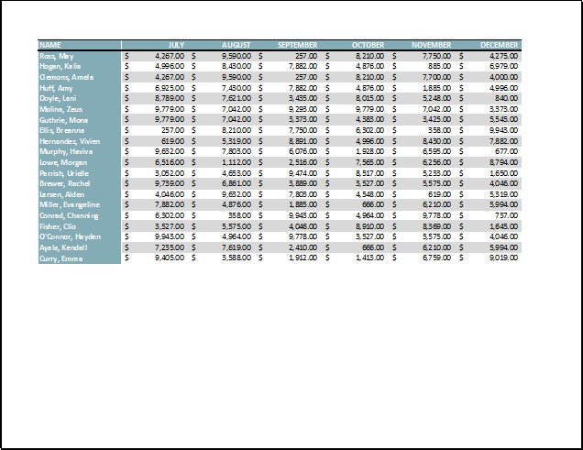Select the name cell Ross, May

pos(55,56)
